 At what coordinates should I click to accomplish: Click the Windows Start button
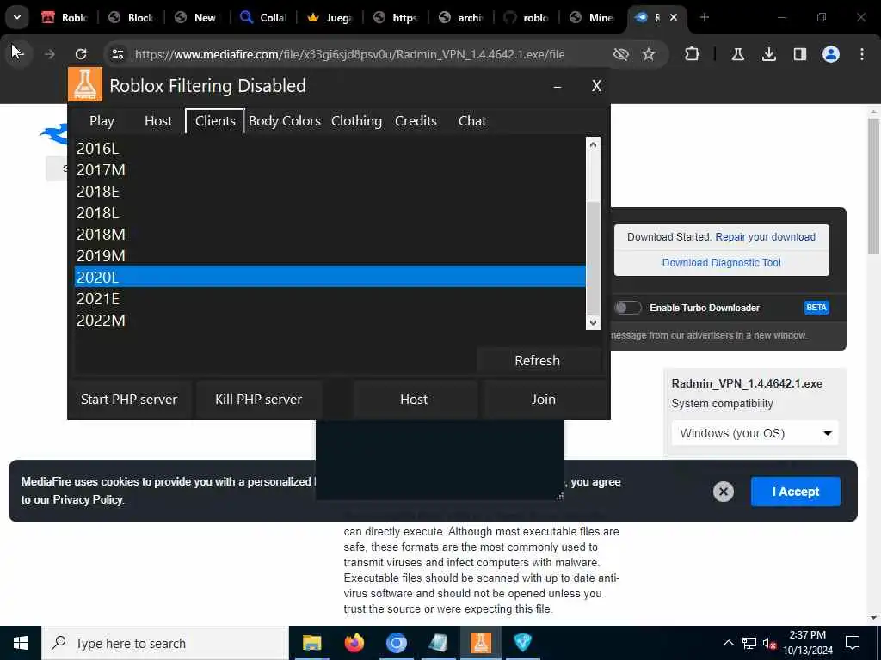pos(21,643)
